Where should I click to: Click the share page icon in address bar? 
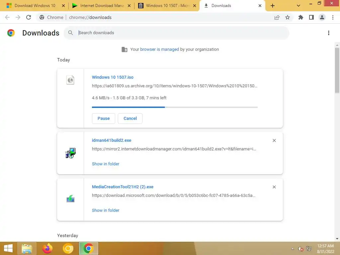point(277,17)
